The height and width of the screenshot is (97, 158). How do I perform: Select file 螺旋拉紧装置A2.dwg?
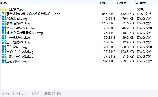[x=21, y=28]
